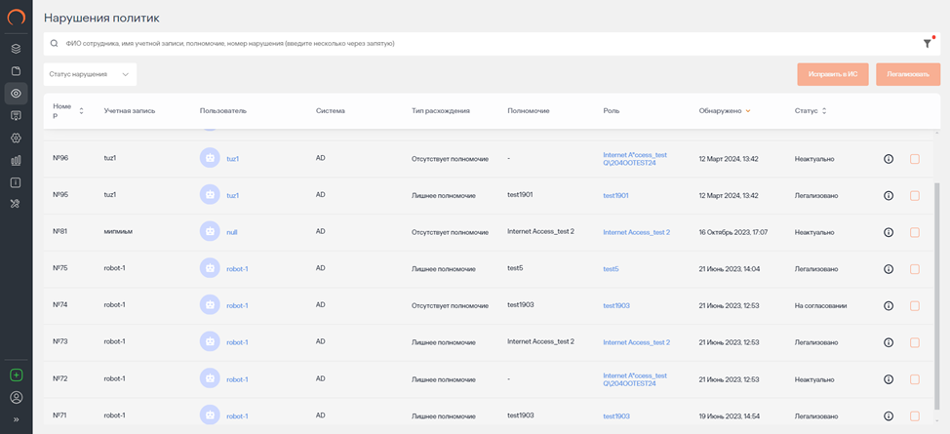Sort by the Обнаружено column arrow

748,111
